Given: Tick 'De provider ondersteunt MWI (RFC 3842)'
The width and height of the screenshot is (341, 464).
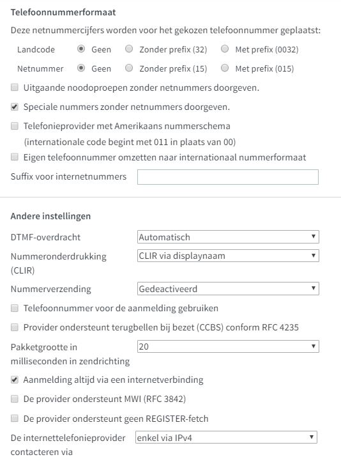Looking at the screenshot, I should [15, 399].
